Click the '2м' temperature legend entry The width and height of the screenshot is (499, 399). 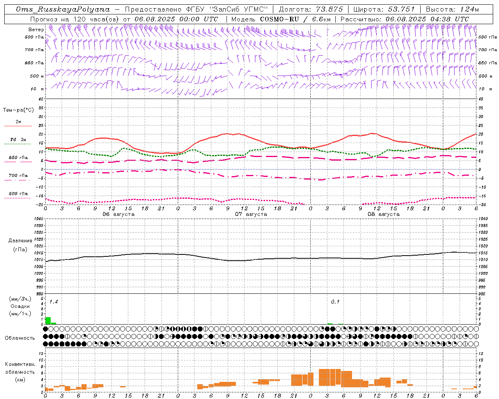tap(18, 122)
